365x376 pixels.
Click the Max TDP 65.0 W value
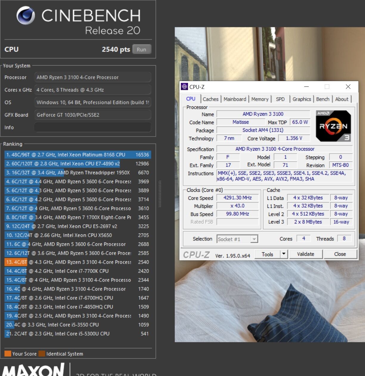300,122
